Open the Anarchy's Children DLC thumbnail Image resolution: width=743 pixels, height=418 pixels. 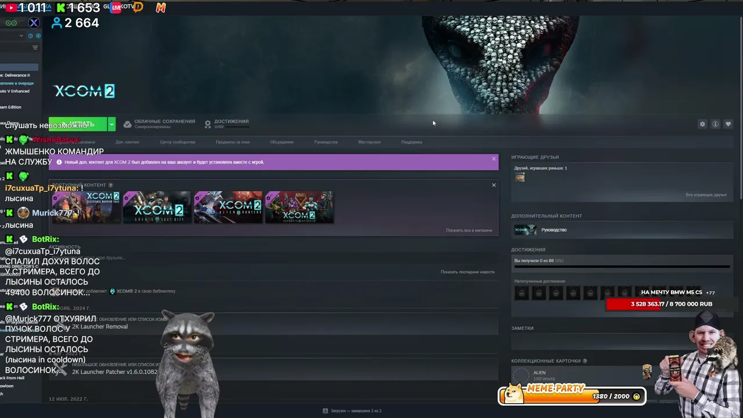300,207
